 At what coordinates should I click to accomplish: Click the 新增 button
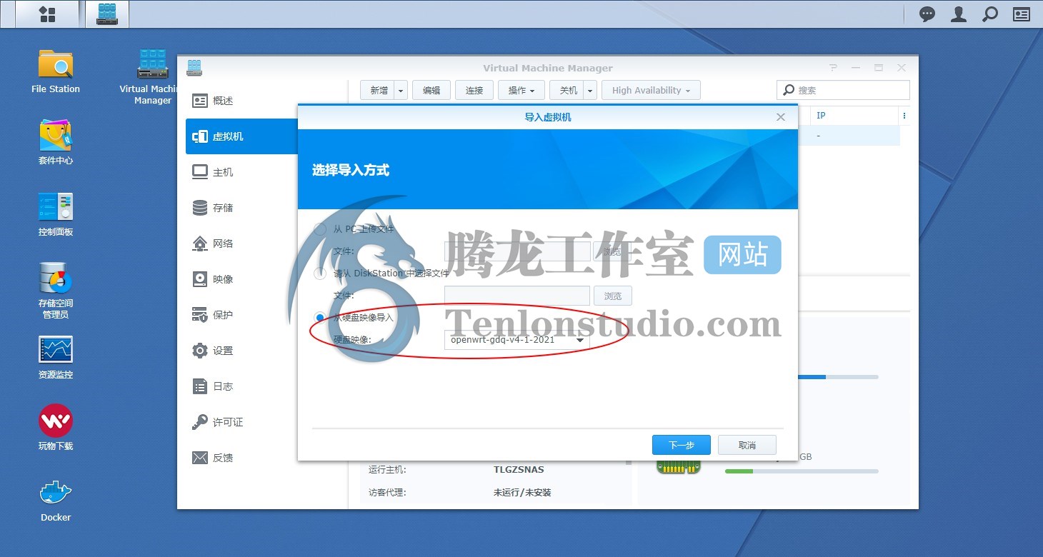(378, 90)
